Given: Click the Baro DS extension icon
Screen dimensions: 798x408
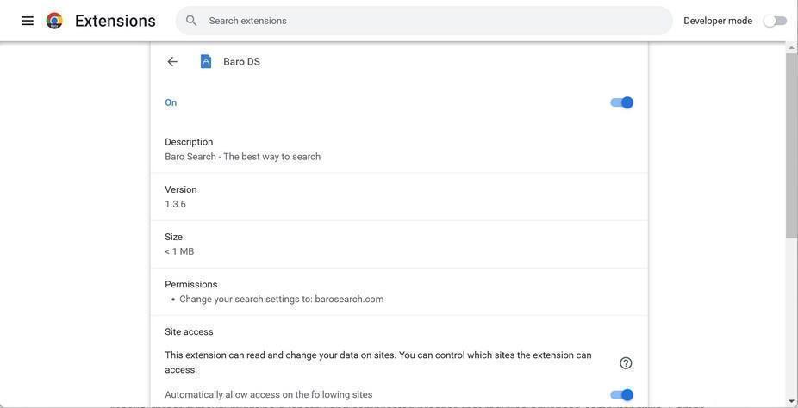Looking at the screenshot, I should pyautogui.click(x=206, y=62).
